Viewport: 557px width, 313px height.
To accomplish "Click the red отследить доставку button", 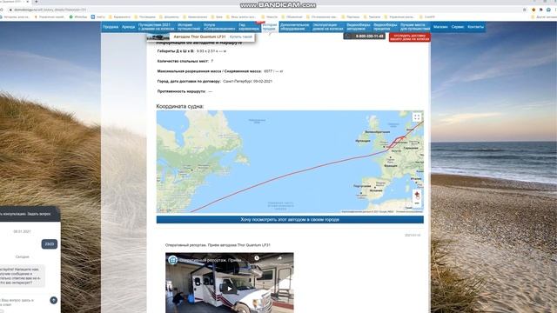I will [x=410, y=37].
